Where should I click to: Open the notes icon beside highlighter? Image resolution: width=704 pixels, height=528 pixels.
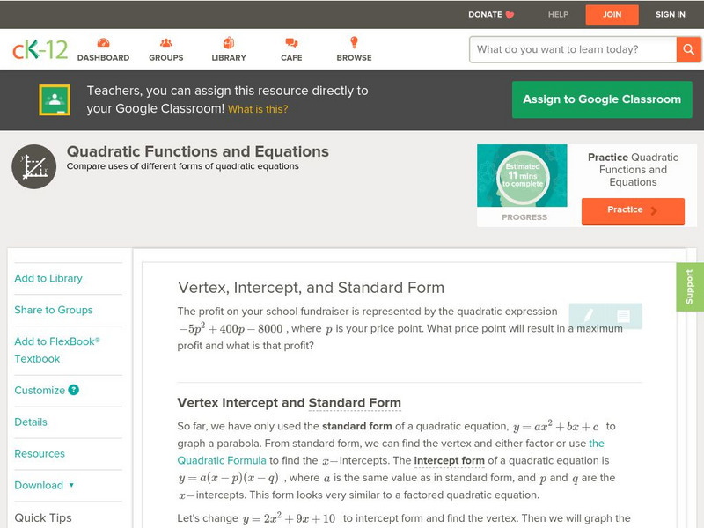point(623,316)
